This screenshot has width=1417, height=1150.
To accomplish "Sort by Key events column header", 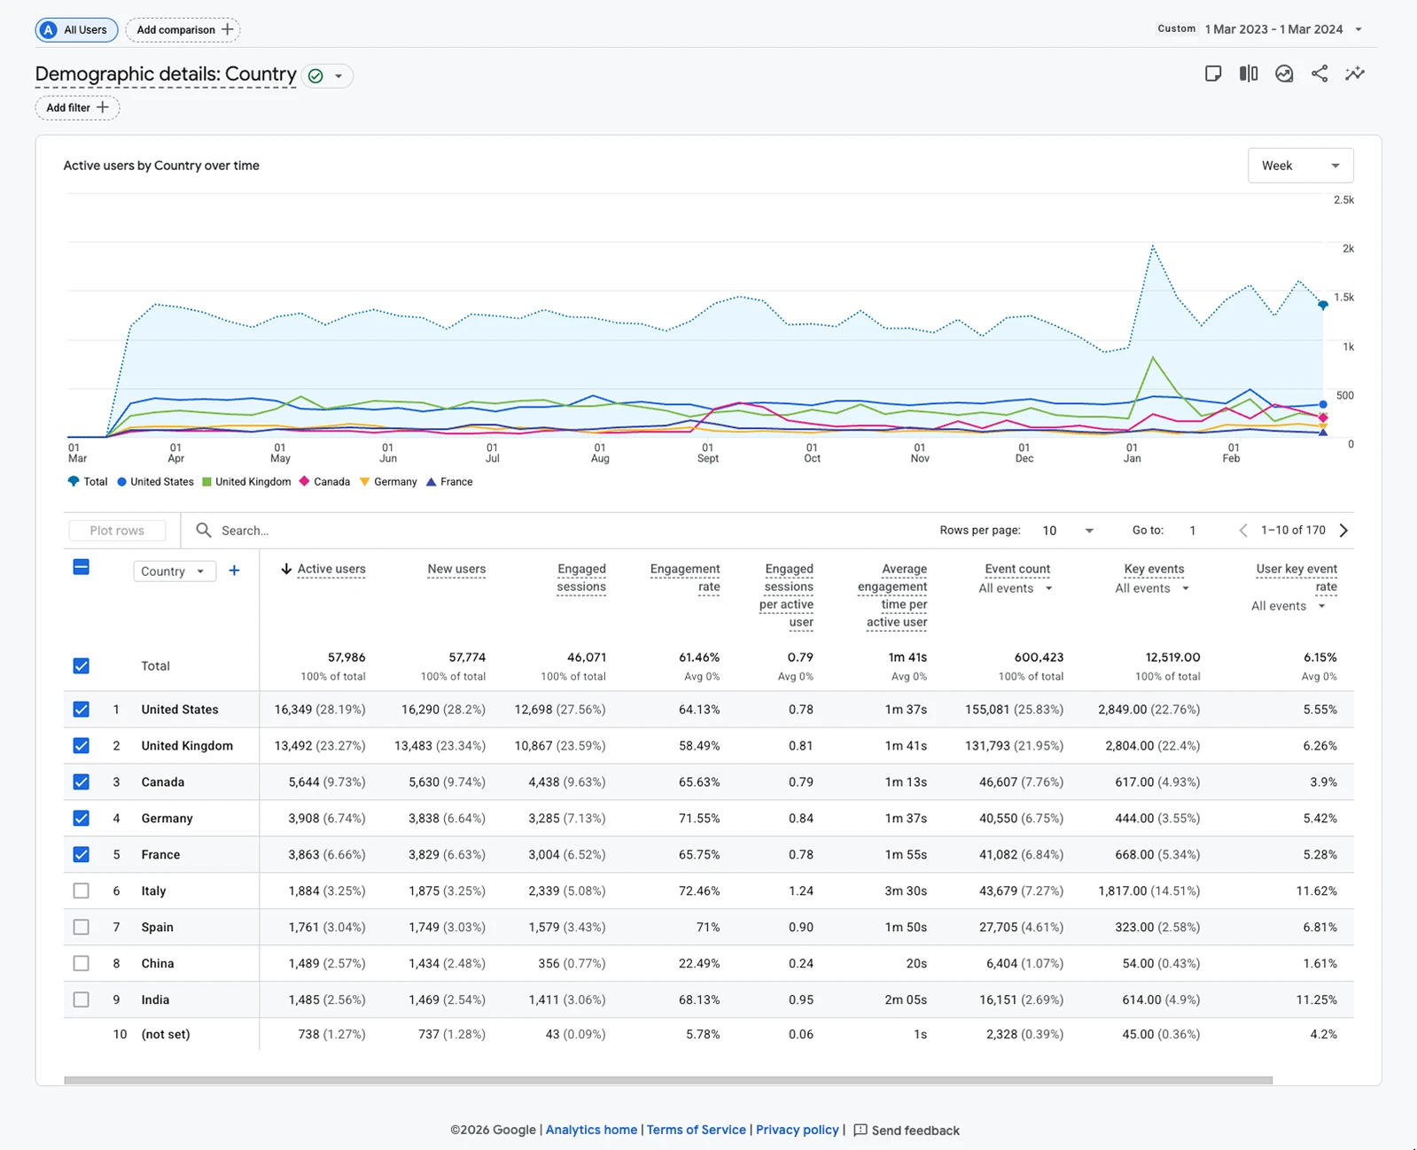I will point(1154,570).
